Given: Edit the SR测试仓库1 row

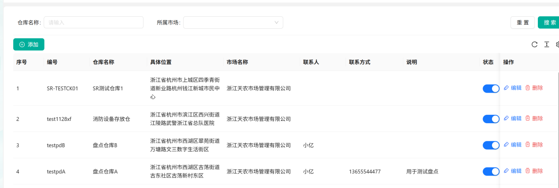Looking at the screenshot, I should point(513,88).
